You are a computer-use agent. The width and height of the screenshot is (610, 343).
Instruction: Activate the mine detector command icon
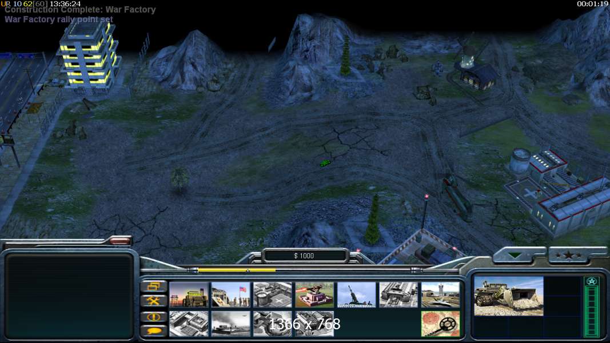[440, 324]
